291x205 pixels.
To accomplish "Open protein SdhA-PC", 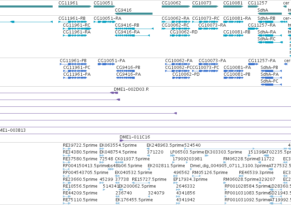I will tap(269, 81).
